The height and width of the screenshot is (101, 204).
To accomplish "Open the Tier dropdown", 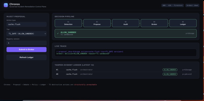I will [x=27, y=34].
